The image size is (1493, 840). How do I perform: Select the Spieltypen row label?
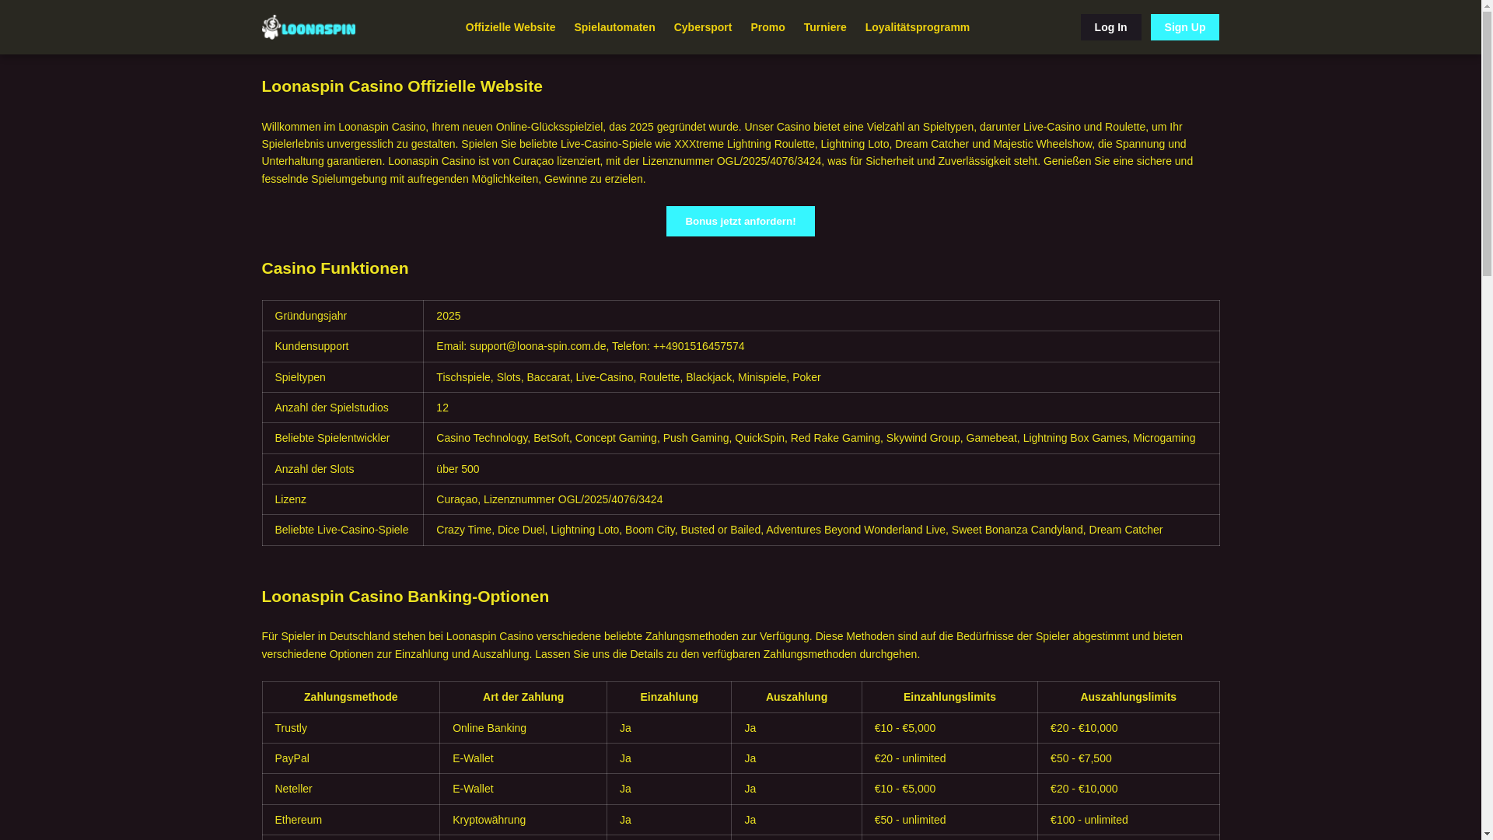[343, 377]
